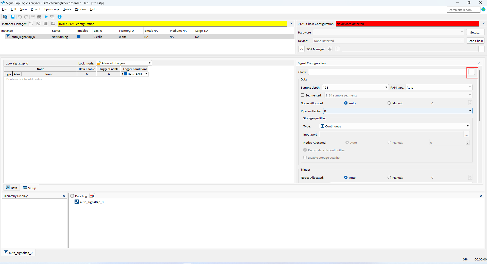The width and height of the screenshot is (487, 264).
Task: Click the Search altera.com field
Action: point(464,10)
